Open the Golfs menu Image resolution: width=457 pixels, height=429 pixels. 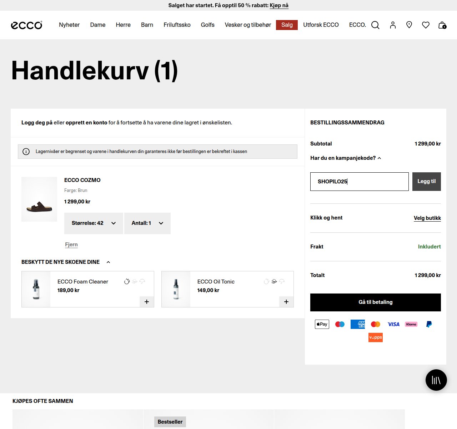click(208, 25)
